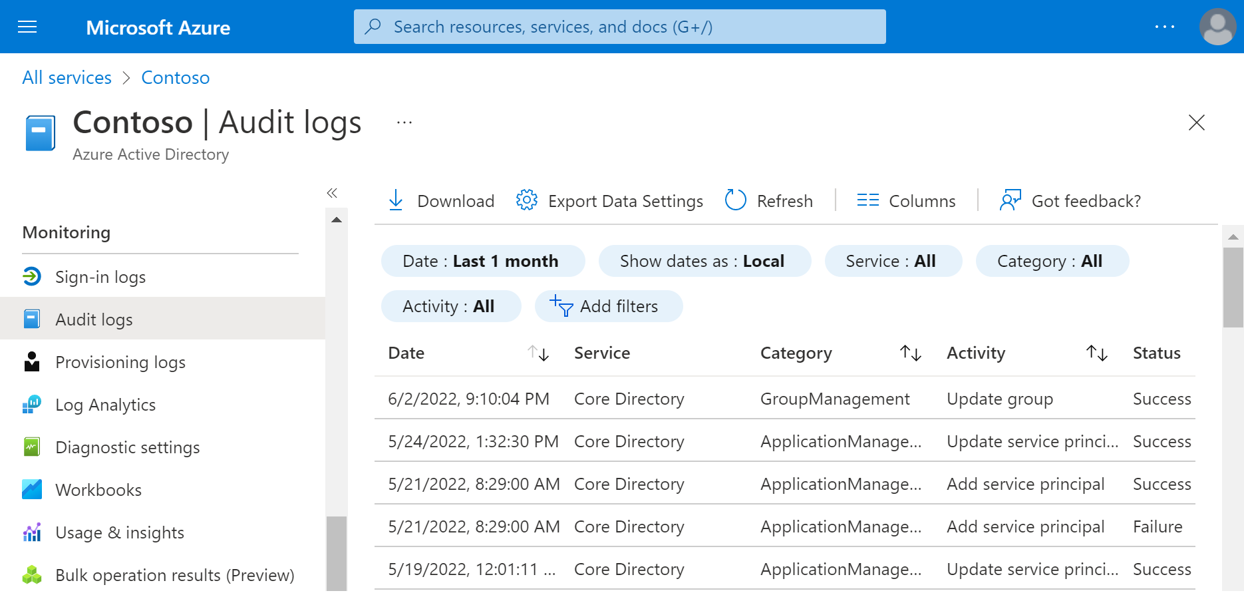Open Export Data Settings

click(609, 200)
